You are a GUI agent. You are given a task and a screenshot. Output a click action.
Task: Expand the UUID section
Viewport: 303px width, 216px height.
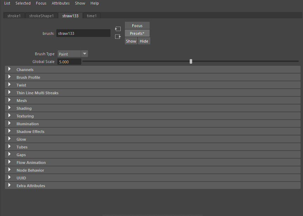153,178
